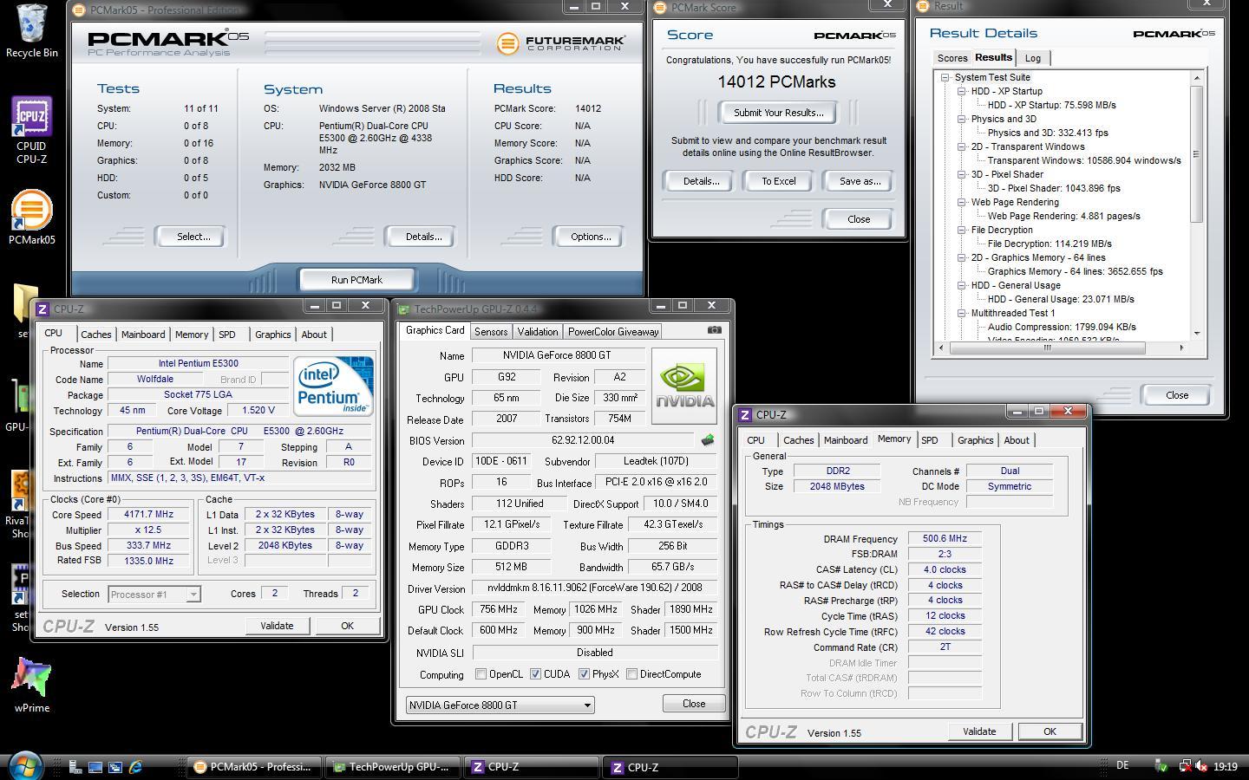Launch CPUID CPU-Z desktop shortcut
This screenshot has height=780, width=1249.
(x=31, y=129)
